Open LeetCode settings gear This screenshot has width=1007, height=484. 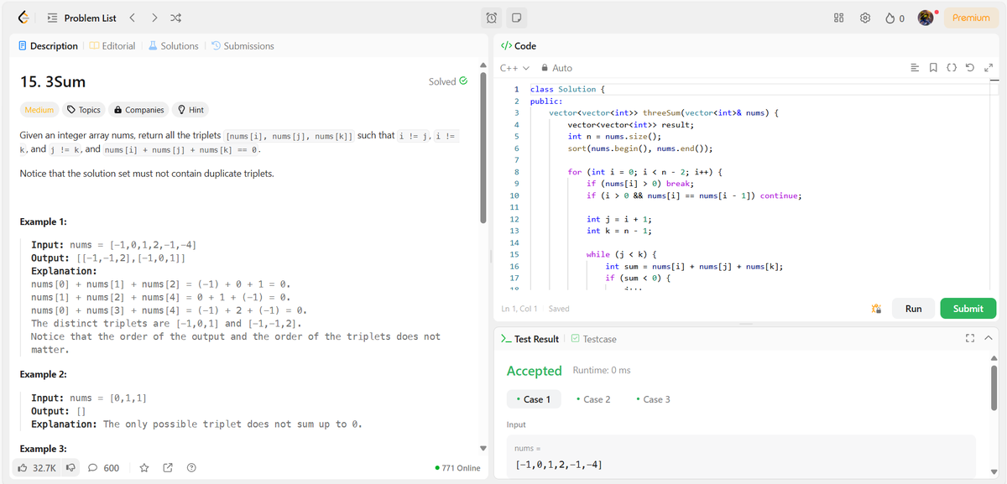pos(866,17)
